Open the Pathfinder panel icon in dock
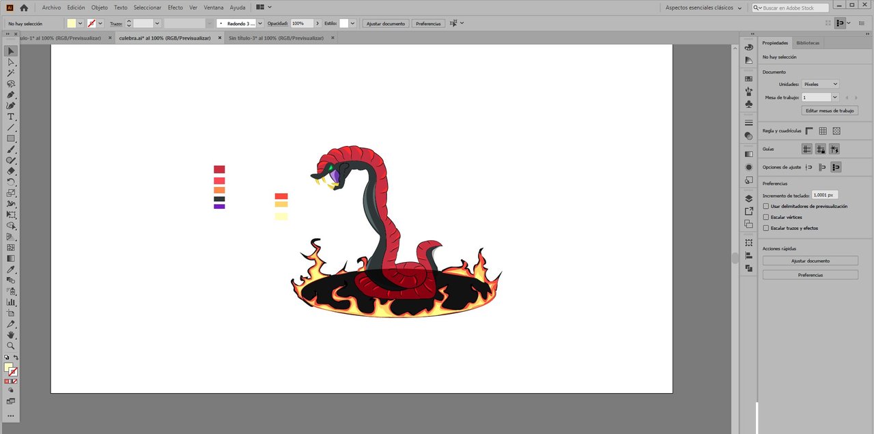 click(749, 268)
